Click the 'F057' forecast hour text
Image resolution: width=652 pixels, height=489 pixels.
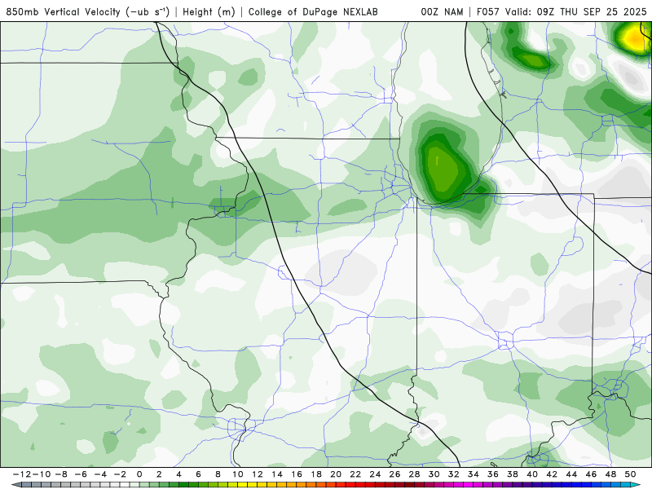coord(488,12)
